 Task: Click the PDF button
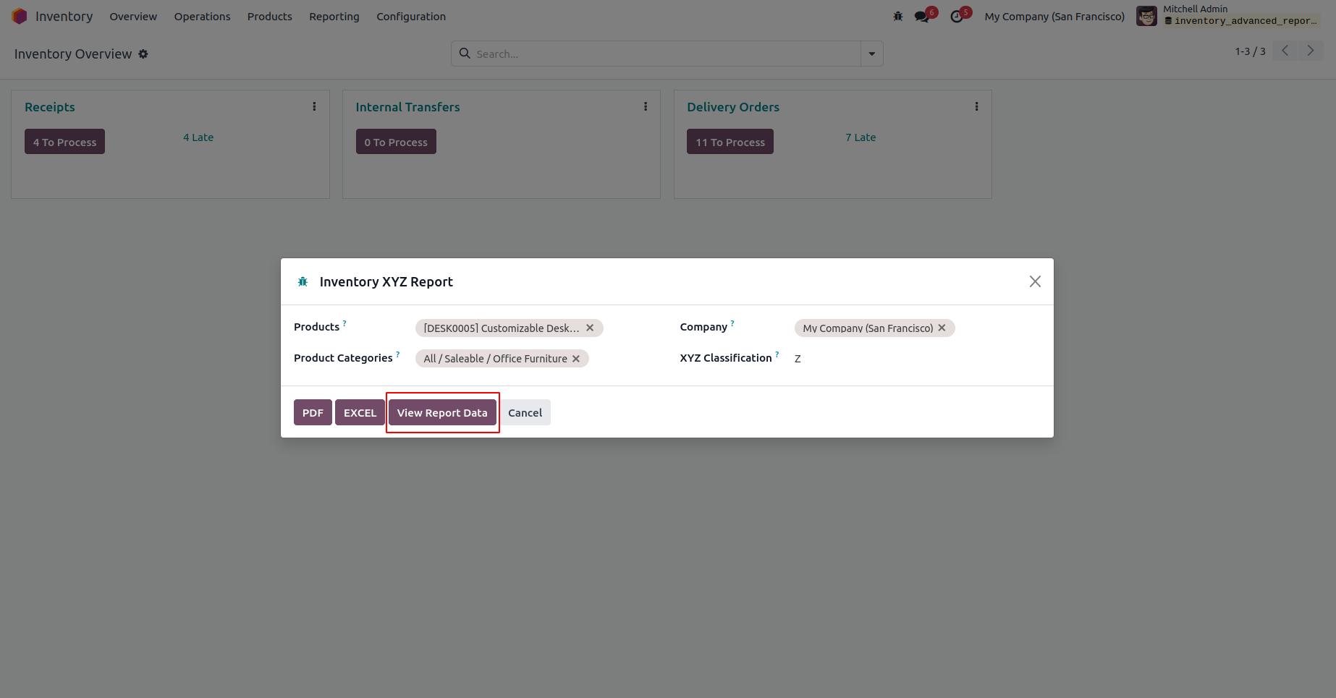pyautogui.click(x=313, y=413)
